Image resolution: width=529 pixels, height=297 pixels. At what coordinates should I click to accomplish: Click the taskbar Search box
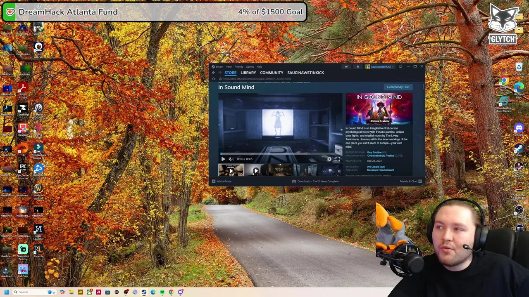(x=34, y=292)
